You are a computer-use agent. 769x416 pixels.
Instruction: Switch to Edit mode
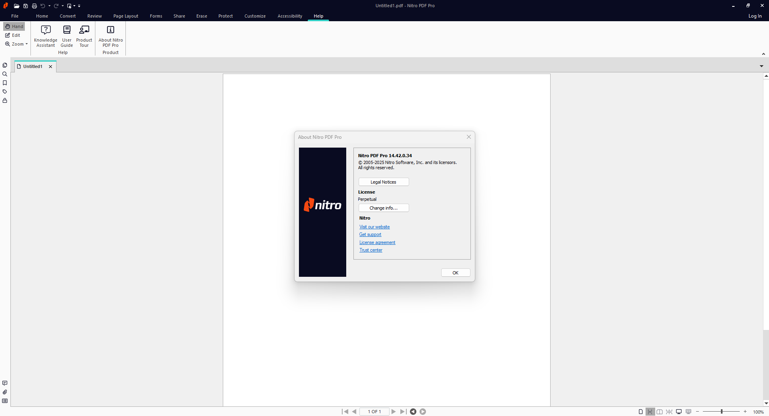(x=13, y=35)
